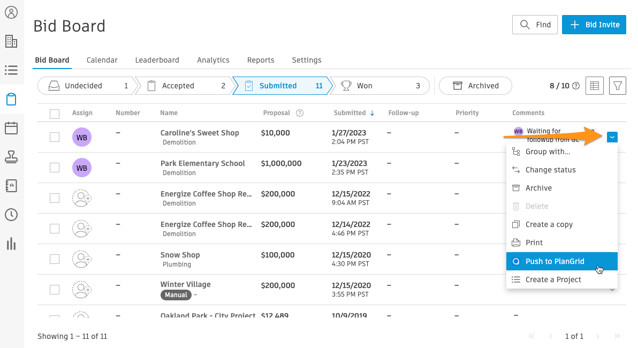638x348 pixels.
Task: Assign user to the 12/15/2022 Energize Coffee Shop bid
Action: tap(82, 198)
